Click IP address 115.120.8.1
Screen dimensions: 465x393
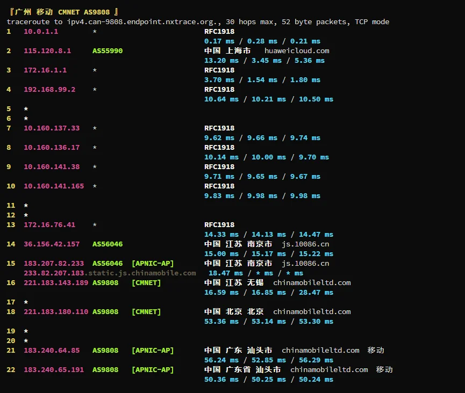47,50
